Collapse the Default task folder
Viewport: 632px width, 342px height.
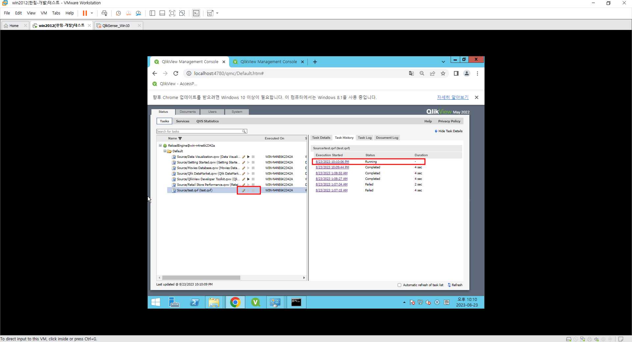165,151
